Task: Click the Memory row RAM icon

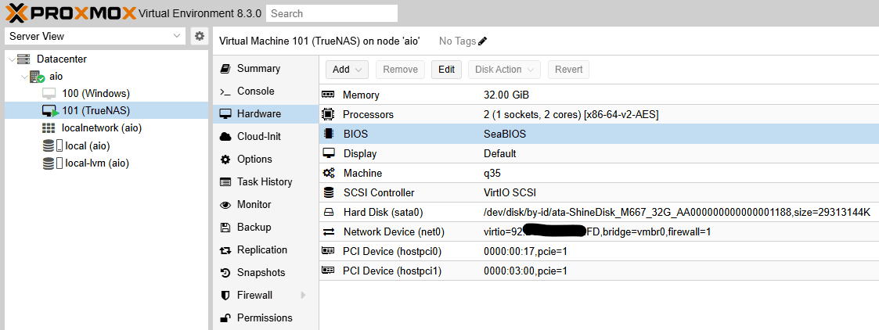Action: [x=328, y=95]
